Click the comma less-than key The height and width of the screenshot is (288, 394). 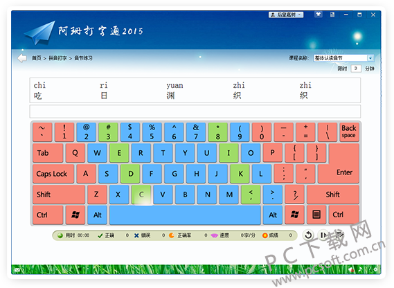[251, 195]
